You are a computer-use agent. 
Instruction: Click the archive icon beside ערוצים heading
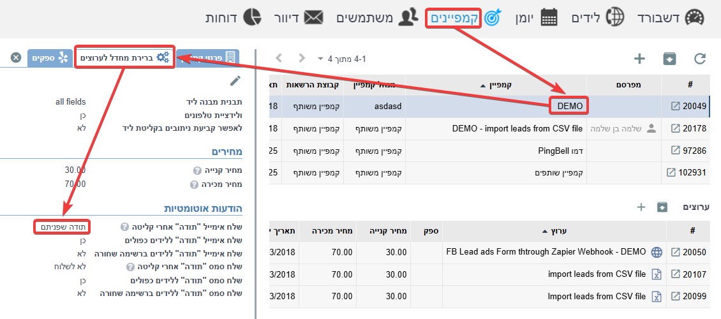(662, 207)
